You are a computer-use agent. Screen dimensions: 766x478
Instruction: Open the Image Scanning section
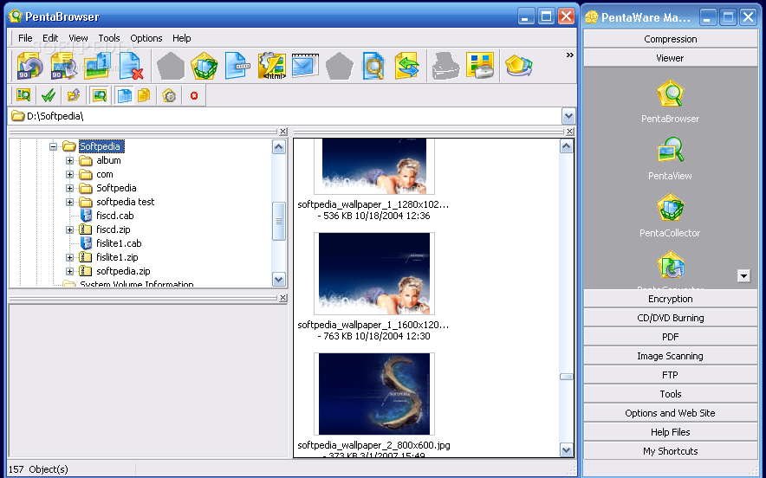coord(671,356)
